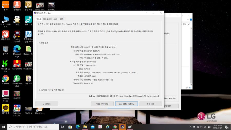The height and width of the screenshot is (130, 231).
Task: Open Mail from the taskbar
Action: click(92, 127)
